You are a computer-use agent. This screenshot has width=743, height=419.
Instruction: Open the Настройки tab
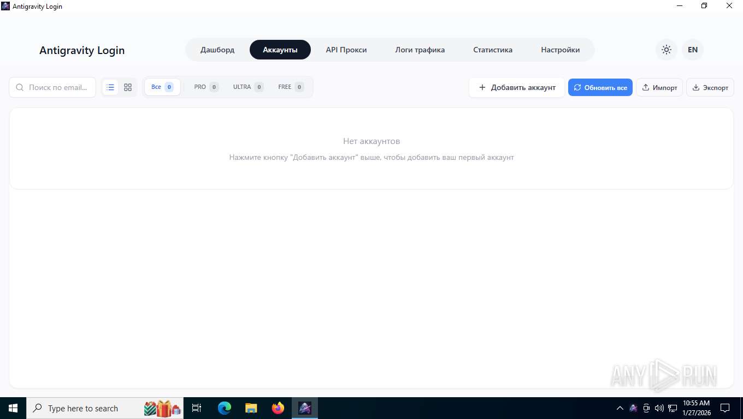coord(561,50)
